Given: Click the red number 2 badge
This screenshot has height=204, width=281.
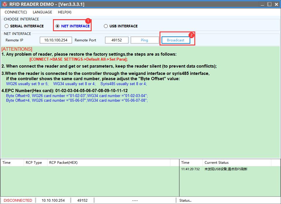Looking at the screenshot, I should tap(191, 35).
